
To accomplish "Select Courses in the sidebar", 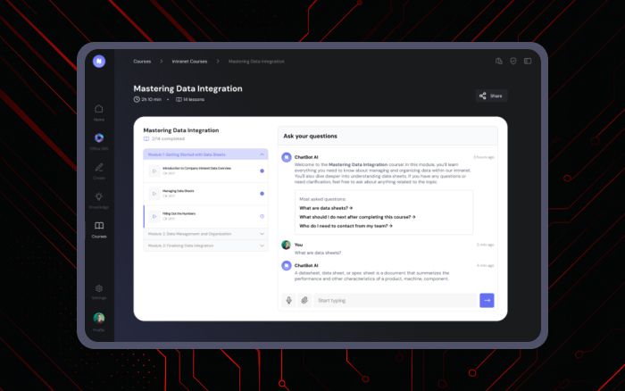I will (99, 230).
